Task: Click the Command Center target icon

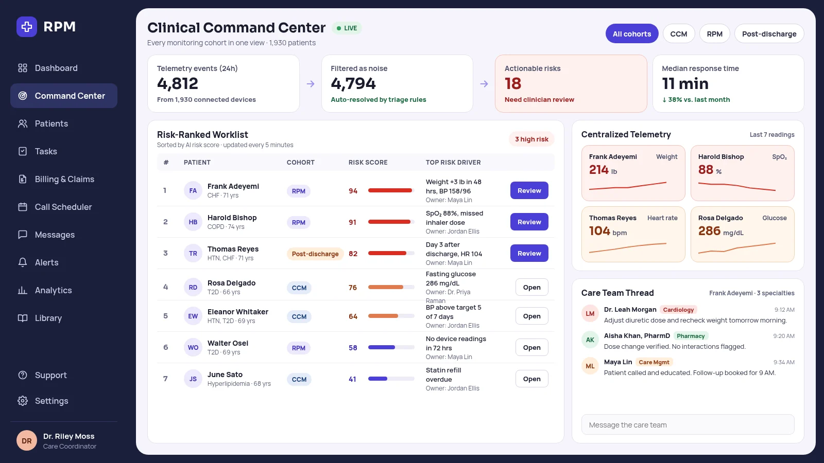Action: 23,96
